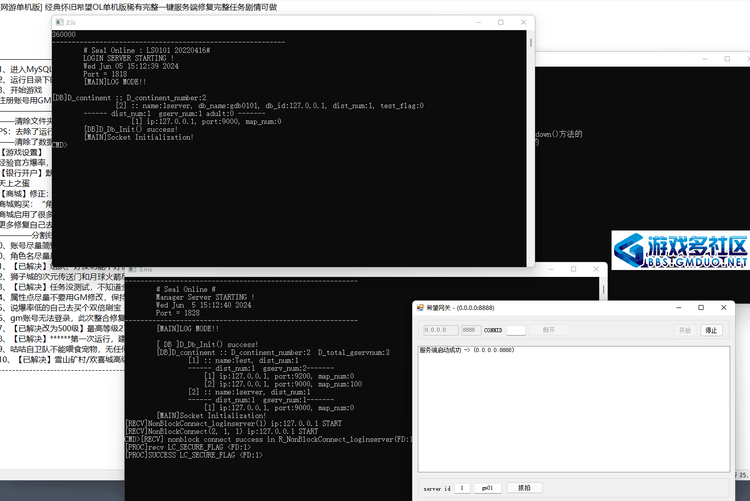Click '[1] :: name:Test, dist_num:1' line
The height and width of the screenshot is (501, 750).
(244, 360)
